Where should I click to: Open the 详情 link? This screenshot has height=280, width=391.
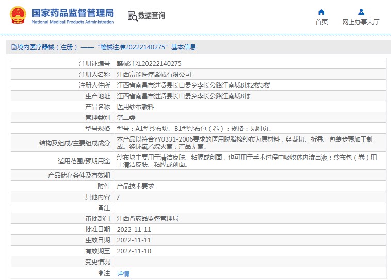[x=123, y=274]
